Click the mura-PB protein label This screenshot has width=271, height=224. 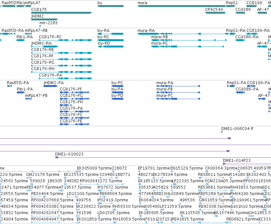(x=165, y=89)
